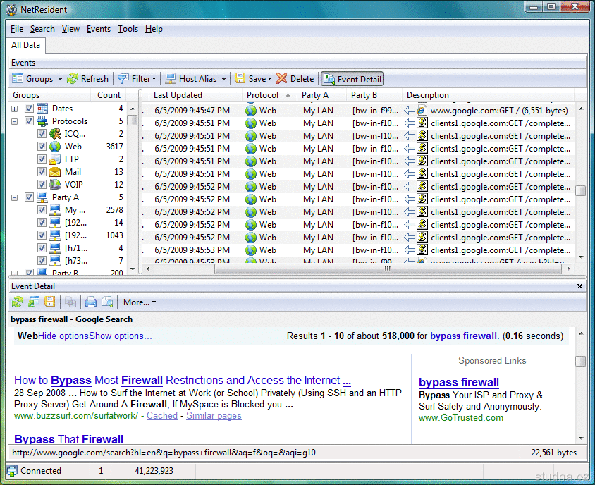Click the print preview icon in Event Detail
The width and height of the screenshot is (595, 485).
tap(106, 302)
